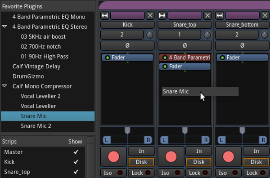Click Snare_bottom panner position handle
The image size is (270, 178).
click(243, 130)
